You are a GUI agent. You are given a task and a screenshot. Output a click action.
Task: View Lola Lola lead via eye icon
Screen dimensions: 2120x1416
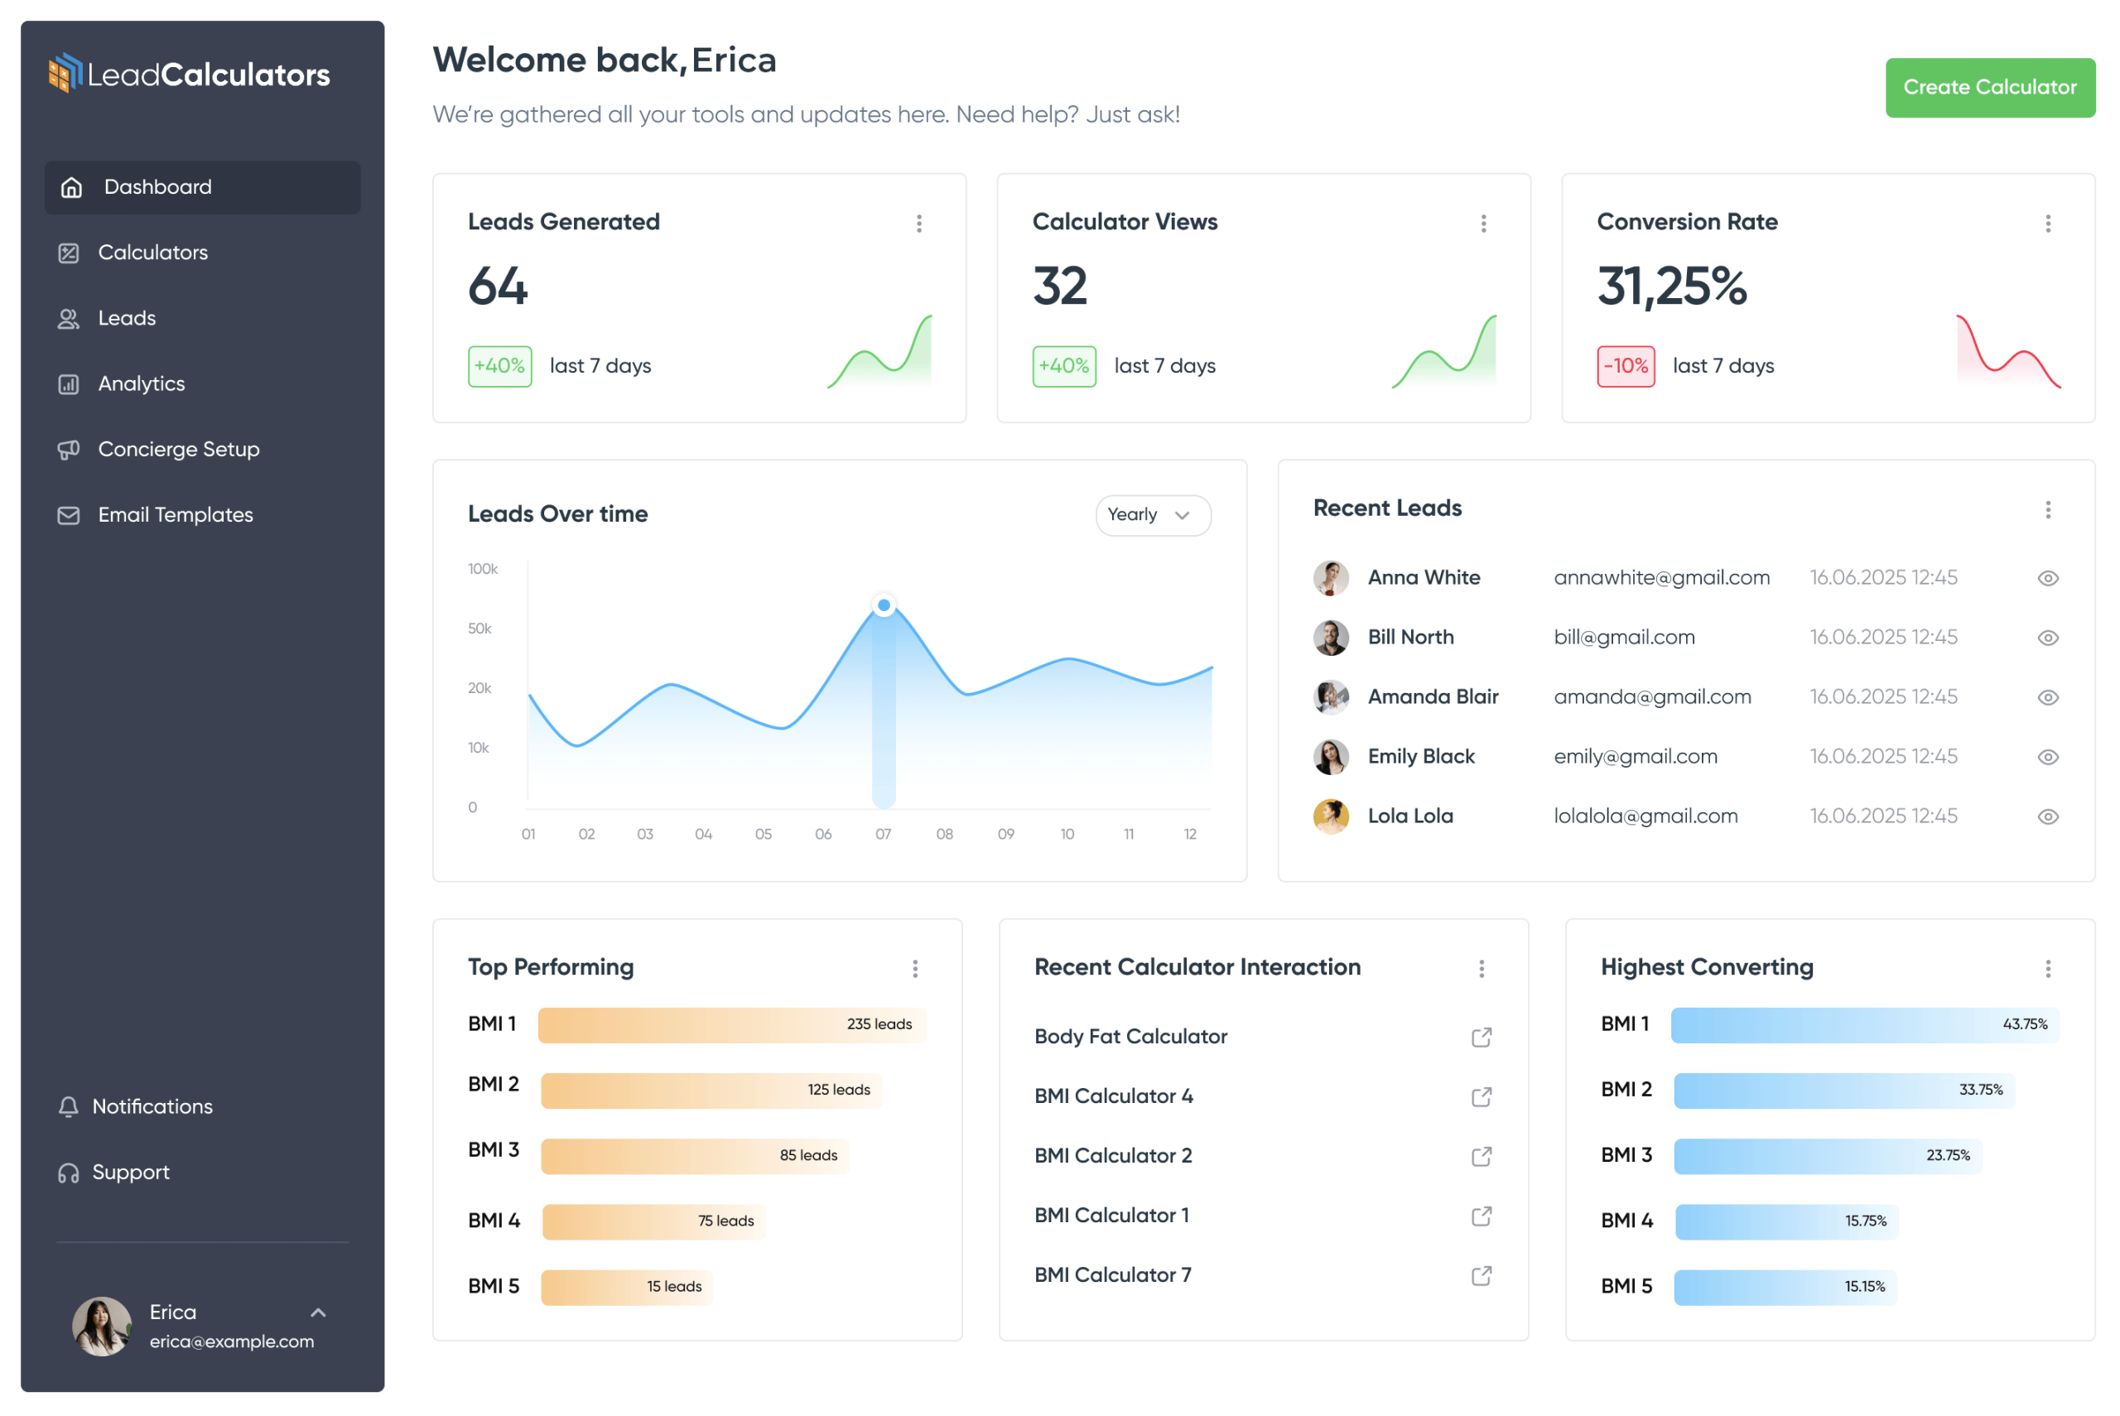(2047, 816)
